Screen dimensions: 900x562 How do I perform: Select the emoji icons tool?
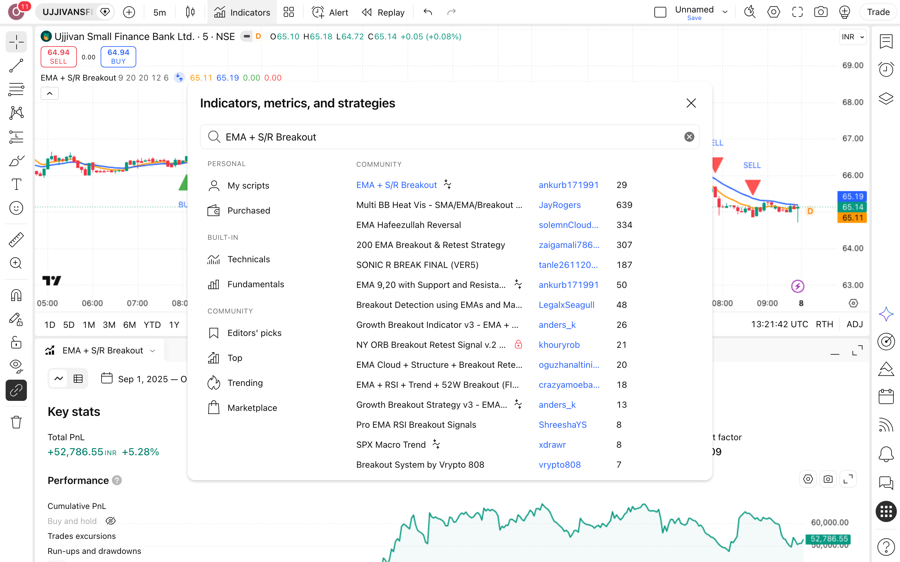[16, 208]
